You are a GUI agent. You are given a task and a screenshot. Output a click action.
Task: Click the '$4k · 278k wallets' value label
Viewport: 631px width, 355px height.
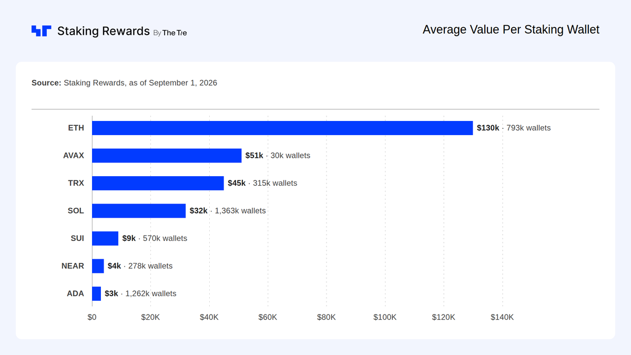pos(140,266)
